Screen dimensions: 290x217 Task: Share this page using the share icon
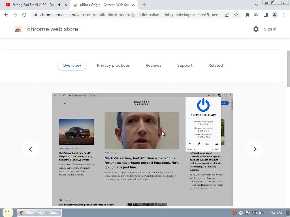pyautogui.click(x=227, y=15)
